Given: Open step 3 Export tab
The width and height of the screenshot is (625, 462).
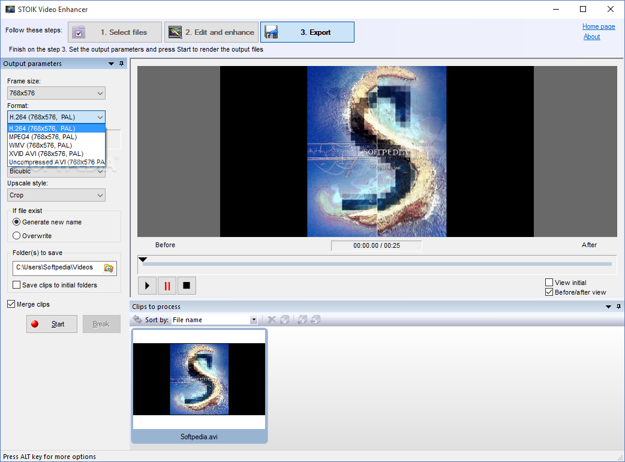Looking at the screenshot, I should (x=307, y=32).
